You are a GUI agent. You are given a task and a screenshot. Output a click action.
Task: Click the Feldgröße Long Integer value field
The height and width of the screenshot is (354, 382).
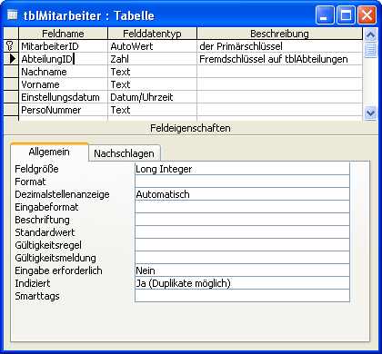click(x=242, y=169)
